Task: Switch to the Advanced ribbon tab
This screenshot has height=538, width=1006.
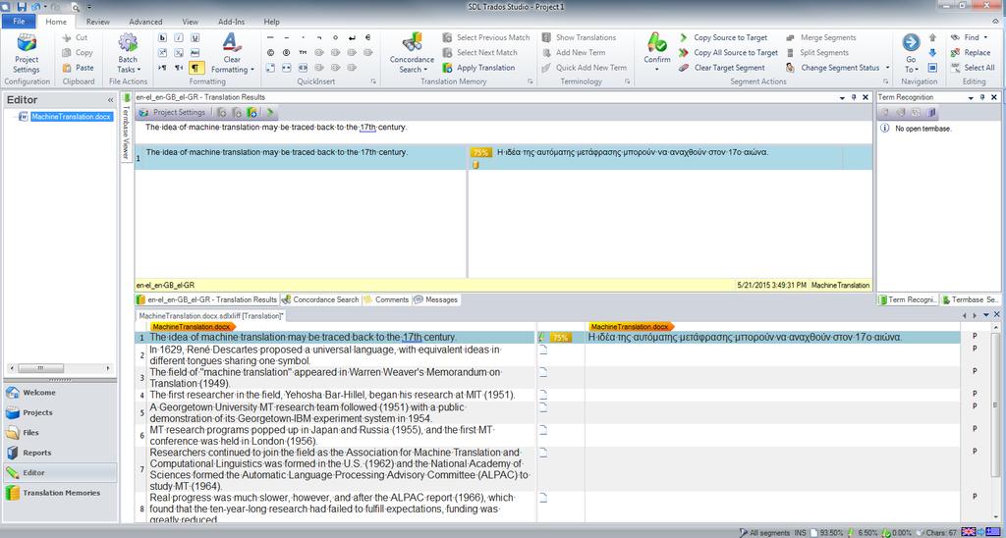Action: coord(145,22)
